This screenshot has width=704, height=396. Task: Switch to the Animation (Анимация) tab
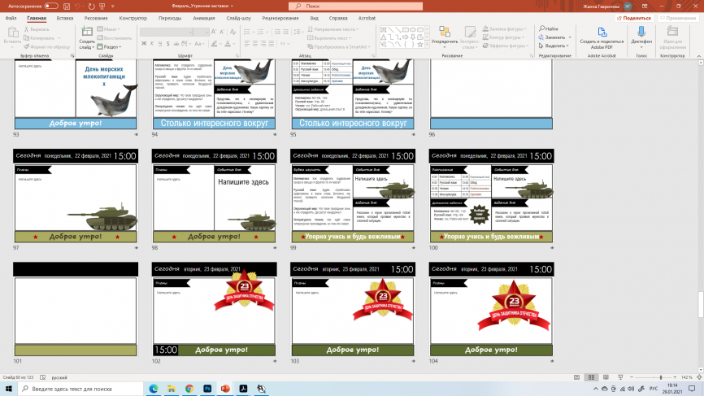pyautogui.click(x=204, y=17)
